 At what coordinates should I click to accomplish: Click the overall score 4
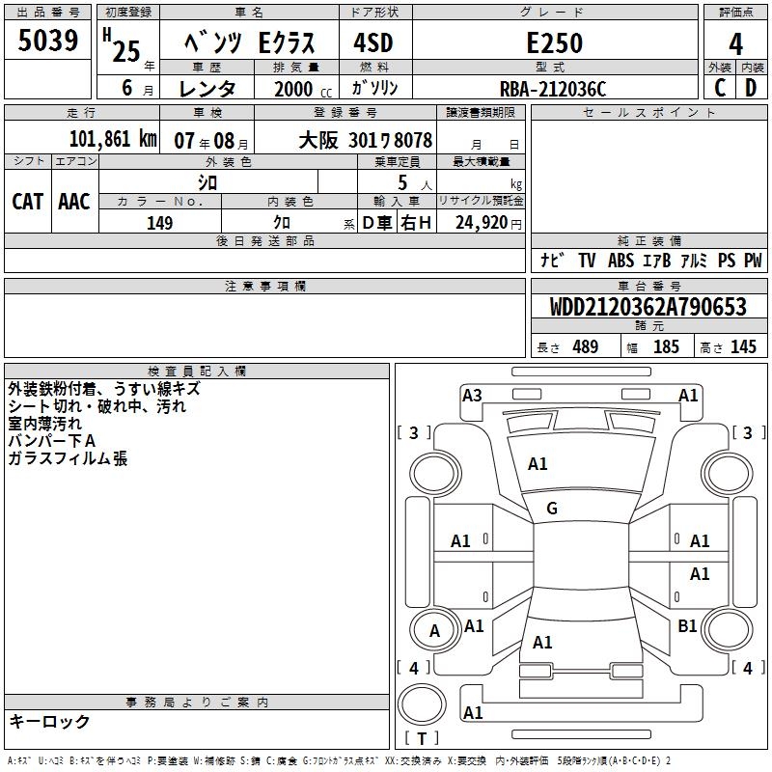(x=735, y=43)
